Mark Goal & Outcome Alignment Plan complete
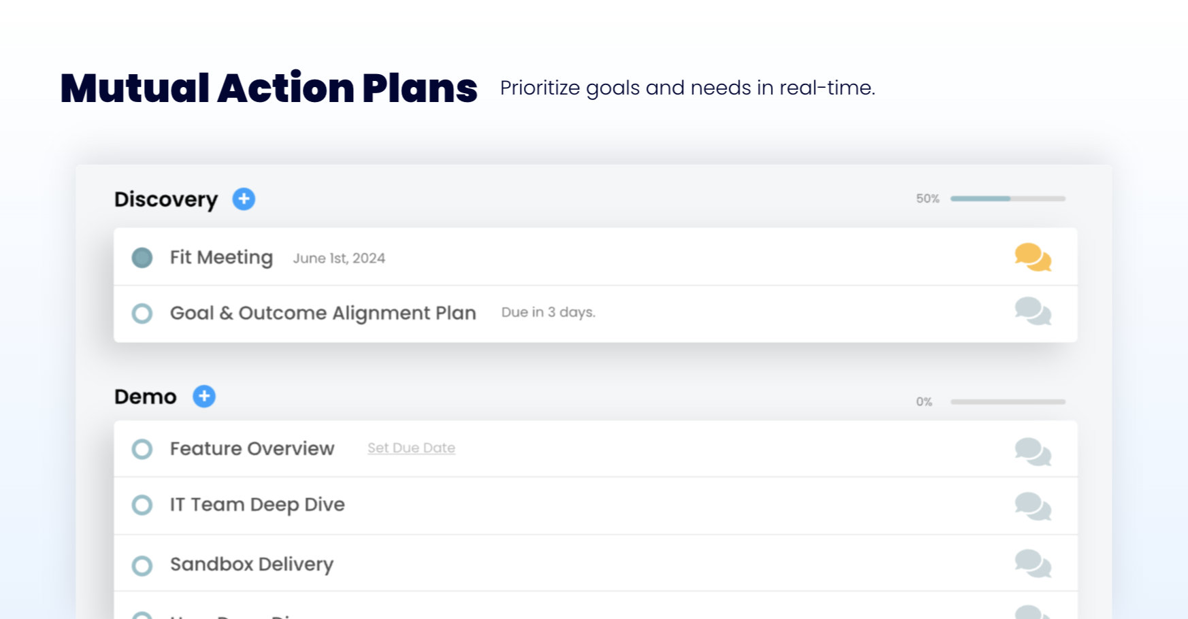 coord(142,314)
